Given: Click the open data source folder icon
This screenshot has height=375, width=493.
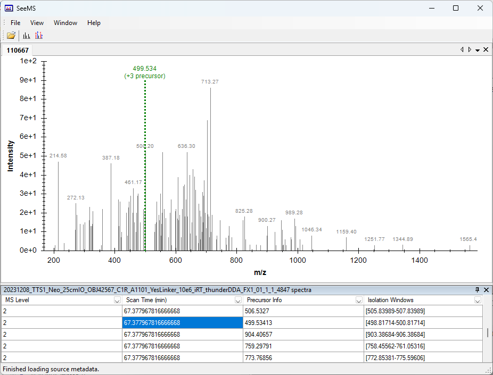Looking at the screenshot, I should [11, 36].
